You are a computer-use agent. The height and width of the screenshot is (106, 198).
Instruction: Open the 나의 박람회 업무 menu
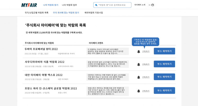pyautogui.click(x=69, y=5)
